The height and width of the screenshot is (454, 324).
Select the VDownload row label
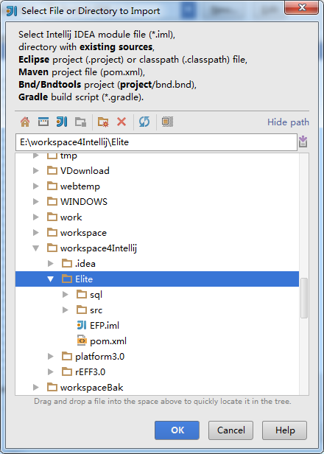(x=85, y=170)
